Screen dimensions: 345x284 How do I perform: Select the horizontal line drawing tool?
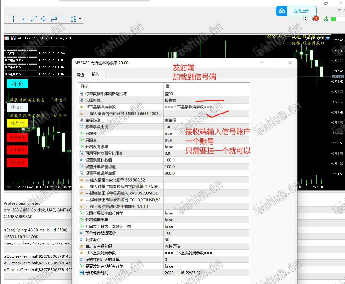23,19
